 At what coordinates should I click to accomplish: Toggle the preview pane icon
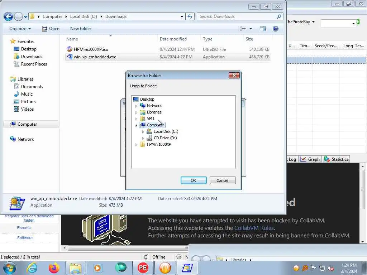coord(263,29)
